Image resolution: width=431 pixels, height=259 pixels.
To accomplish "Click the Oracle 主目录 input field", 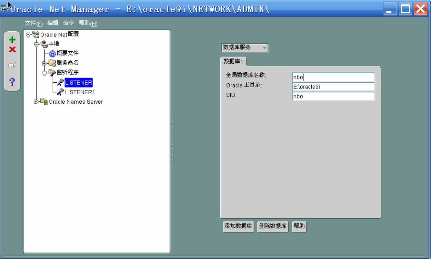I will coord(334,87).
